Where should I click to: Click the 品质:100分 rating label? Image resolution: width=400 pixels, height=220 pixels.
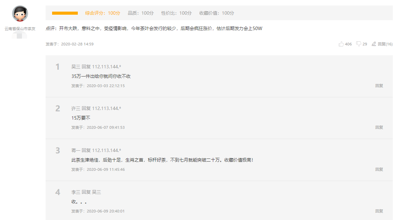(x=141, y=13)
